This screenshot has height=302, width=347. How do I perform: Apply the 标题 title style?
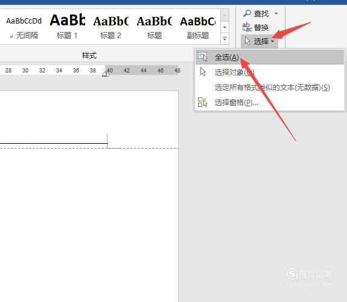point(154,27)
